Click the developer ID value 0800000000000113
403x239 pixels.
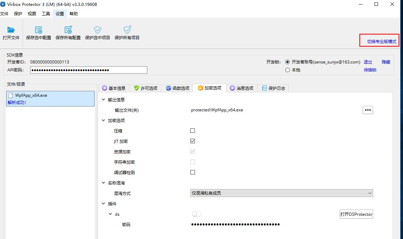click(x=50, y=62)
